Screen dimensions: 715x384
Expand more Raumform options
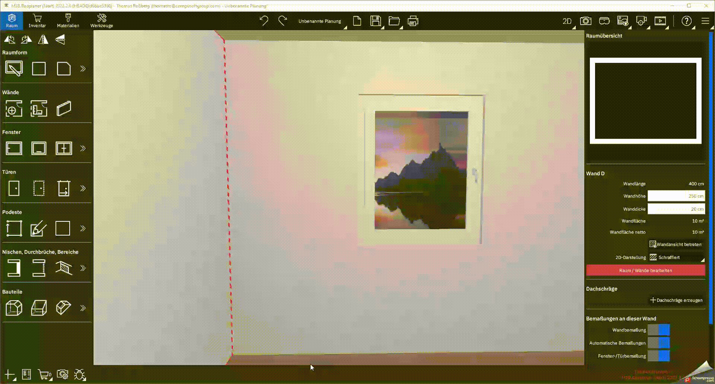pyautogui.click(x=83, y=68)
